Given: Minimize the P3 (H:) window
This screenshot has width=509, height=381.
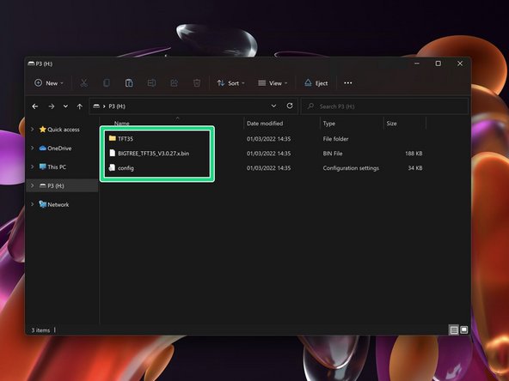Looking at the screenshot, I should [417, 63].
